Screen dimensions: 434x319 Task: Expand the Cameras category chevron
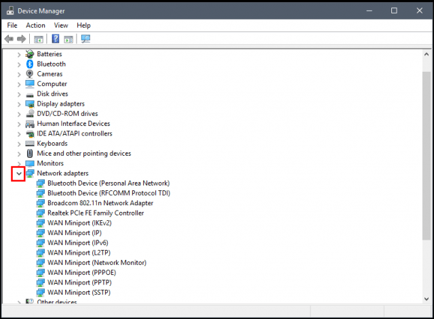(x=19, y=75)
